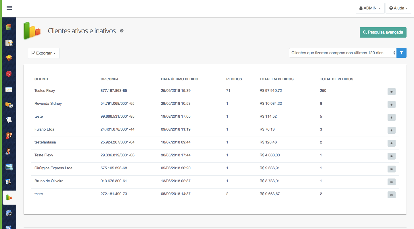Click total R$ 97.910,72
Screen dimensions: 414x229
(271, 91)
